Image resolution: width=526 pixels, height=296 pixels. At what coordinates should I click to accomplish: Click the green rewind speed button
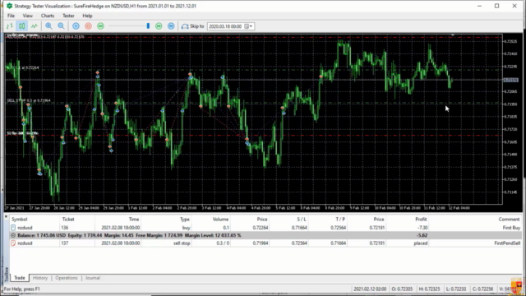point(100,26)
